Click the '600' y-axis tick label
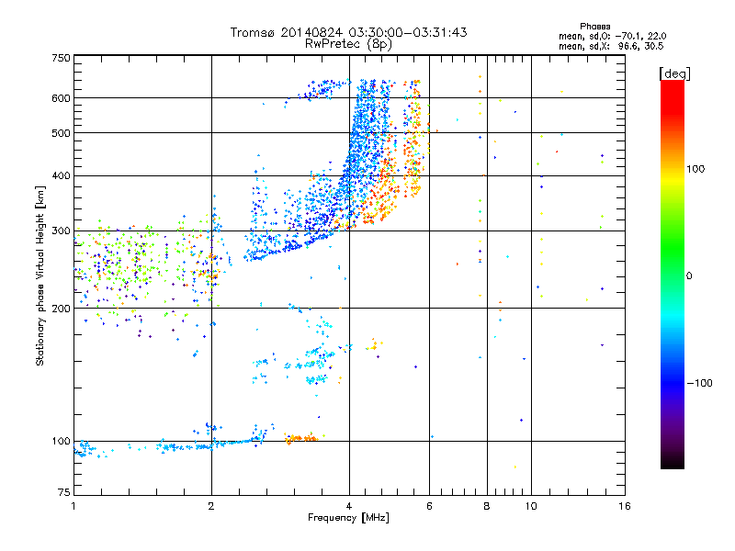 click(61, 98)
